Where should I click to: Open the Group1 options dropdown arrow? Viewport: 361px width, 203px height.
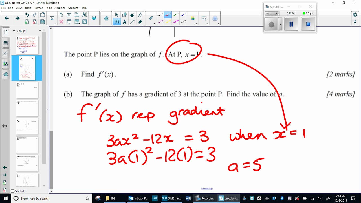[x=40, y=31]
